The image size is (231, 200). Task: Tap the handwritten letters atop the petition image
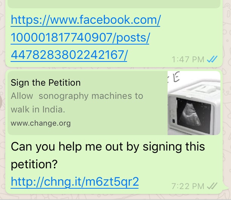tap(174, 77)
